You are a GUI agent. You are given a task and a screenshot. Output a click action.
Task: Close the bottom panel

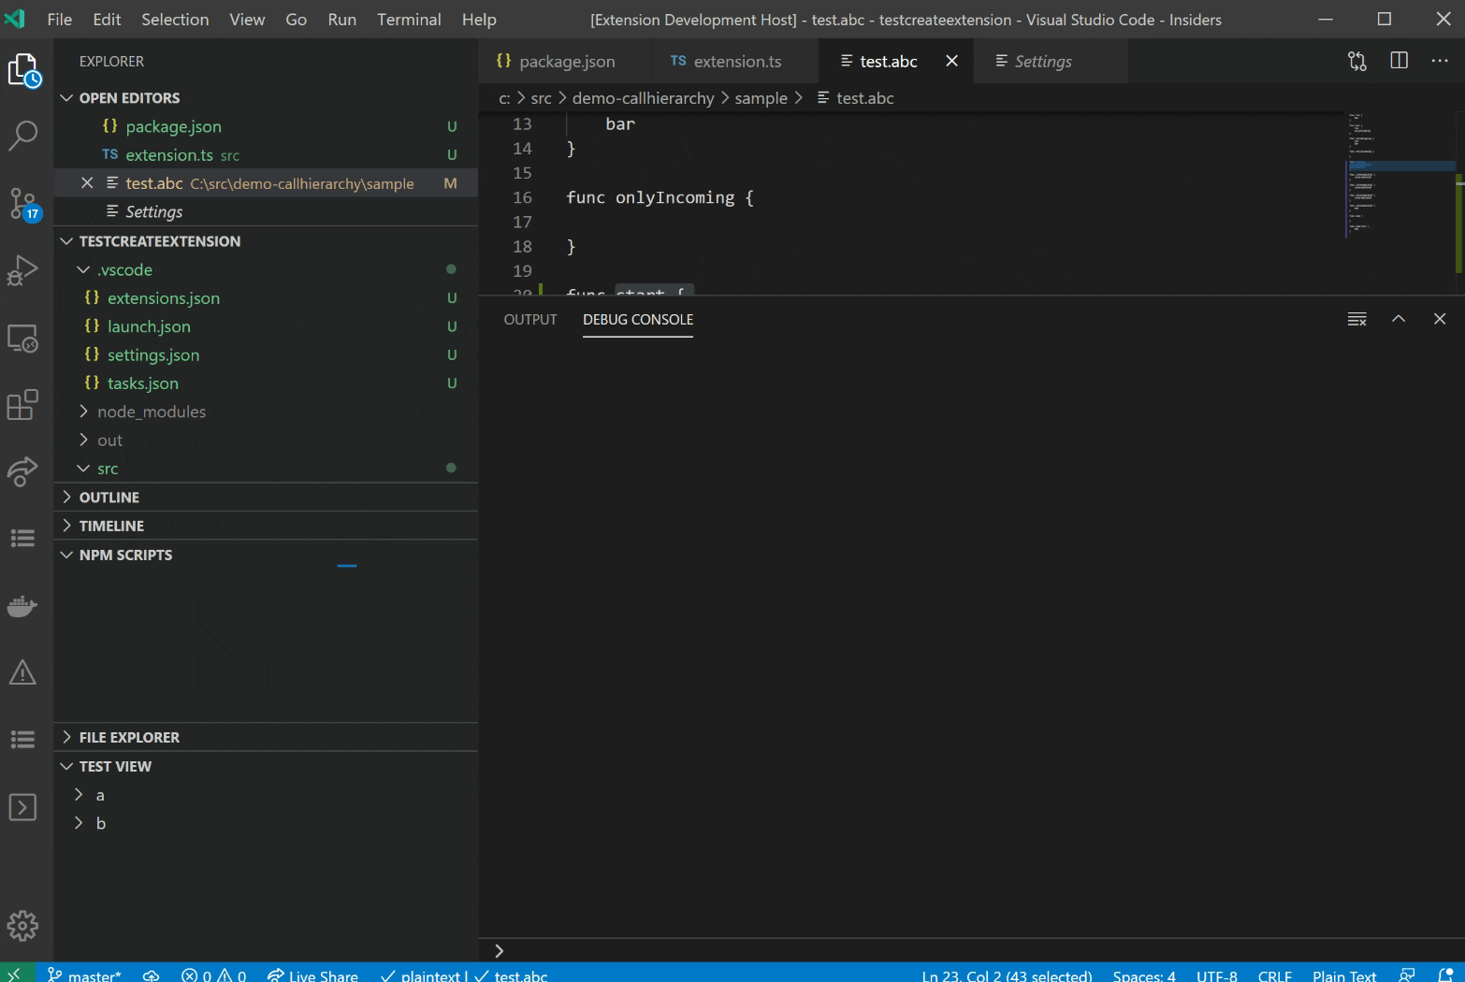pyautogui.click(x=1440, y=319)
